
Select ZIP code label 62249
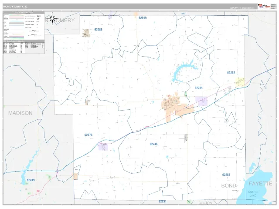[31, 180]
